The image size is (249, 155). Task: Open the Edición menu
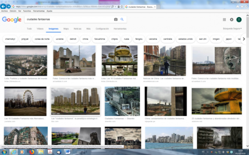point(13,11)
